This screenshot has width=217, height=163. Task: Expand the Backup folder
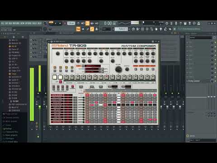tap(7, 129)
